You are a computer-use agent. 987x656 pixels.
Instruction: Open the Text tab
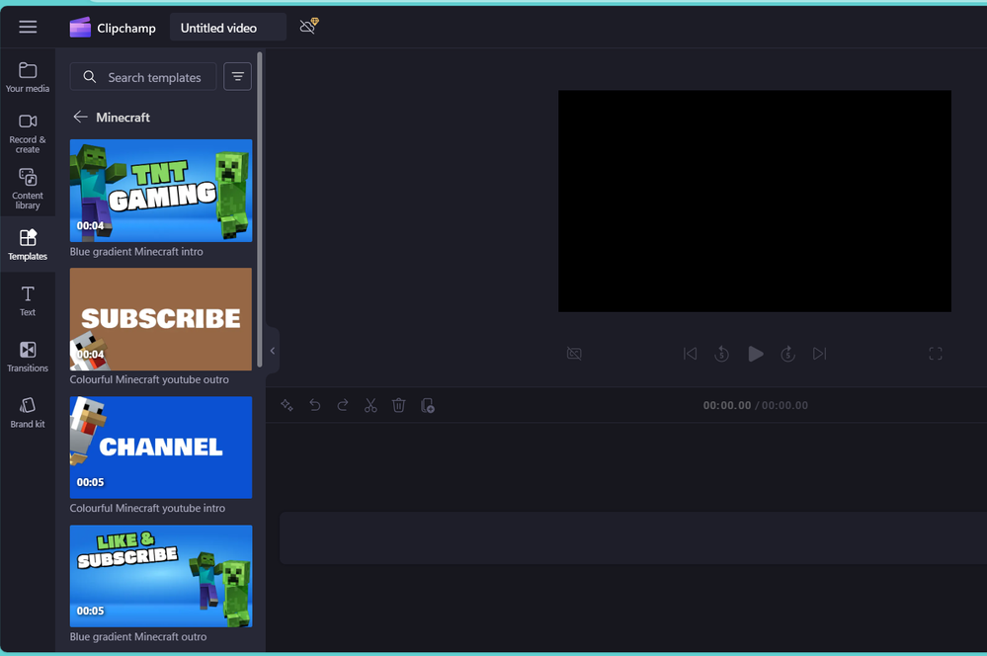coord(28,301)
